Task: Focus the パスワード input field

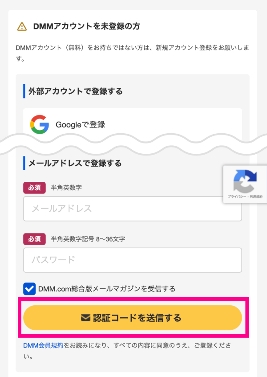Action: click(132, 260)
